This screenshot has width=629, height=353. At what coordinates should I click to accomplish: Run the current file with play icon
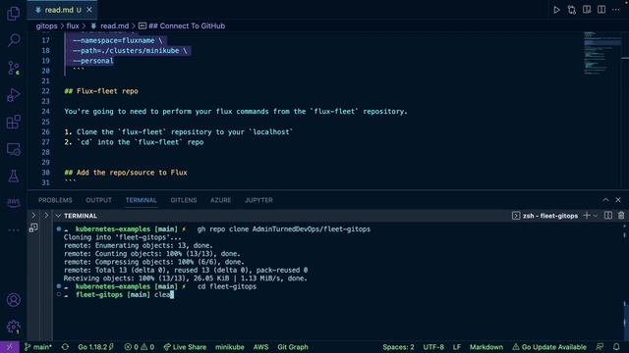(x=557, y=10)
